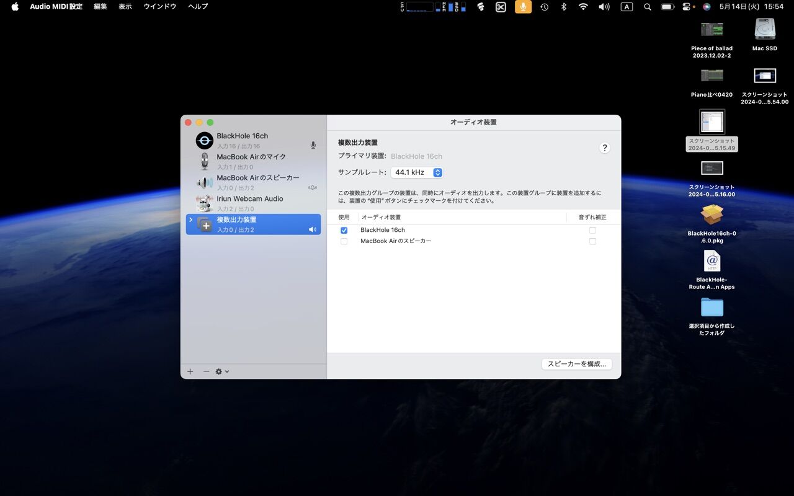This screenshot has width=794, height=496.
Task: Open the プライマリ装置 BlackHole 16ch selector
Action: pos(416,156)
